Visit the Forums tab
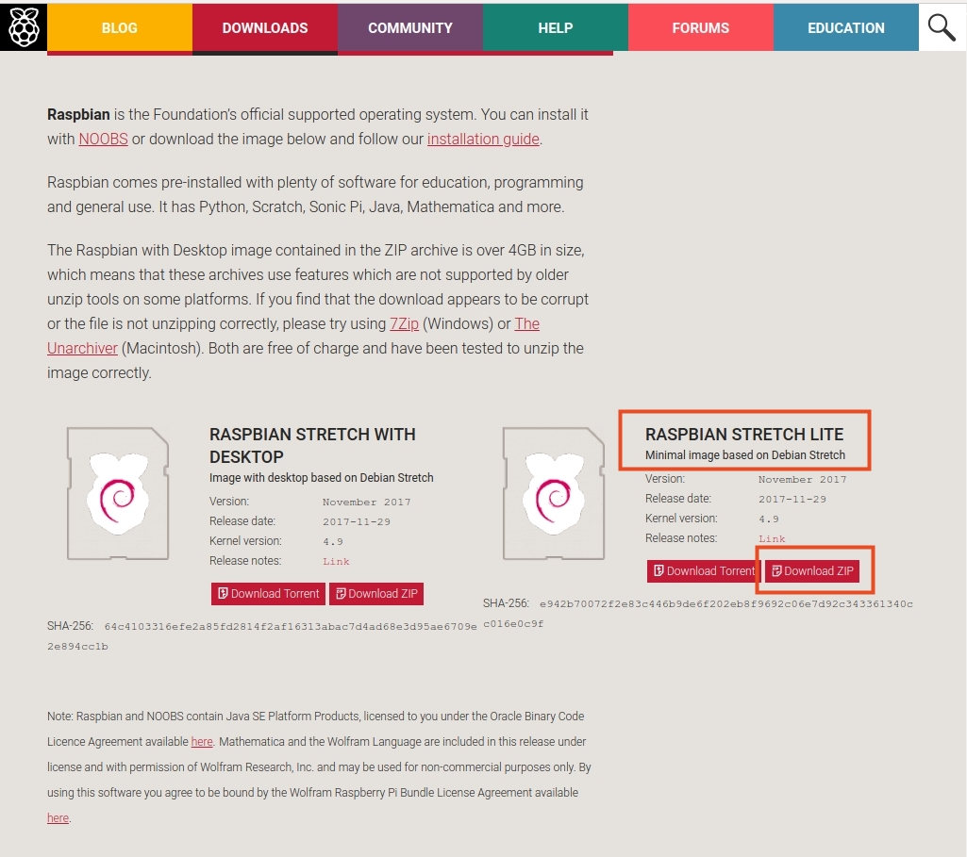The image size is (967, 857). click(701, 27)
